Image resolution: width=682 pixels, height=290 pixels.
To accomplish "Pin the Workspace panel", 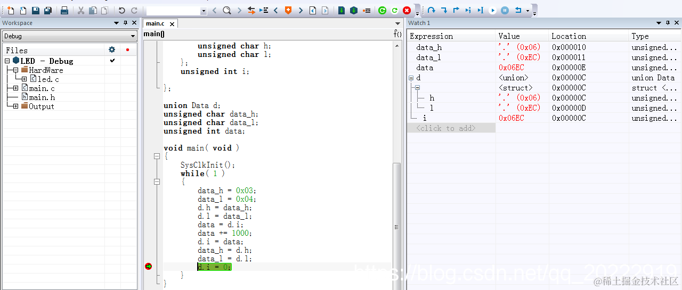I will [x=126, y=23].
